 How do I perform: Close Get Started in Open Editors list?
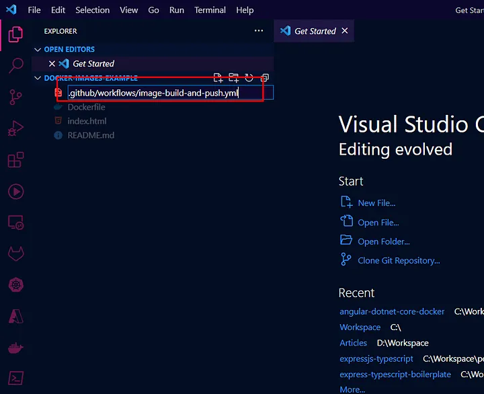pyautogui.click(x=52, y=64)
